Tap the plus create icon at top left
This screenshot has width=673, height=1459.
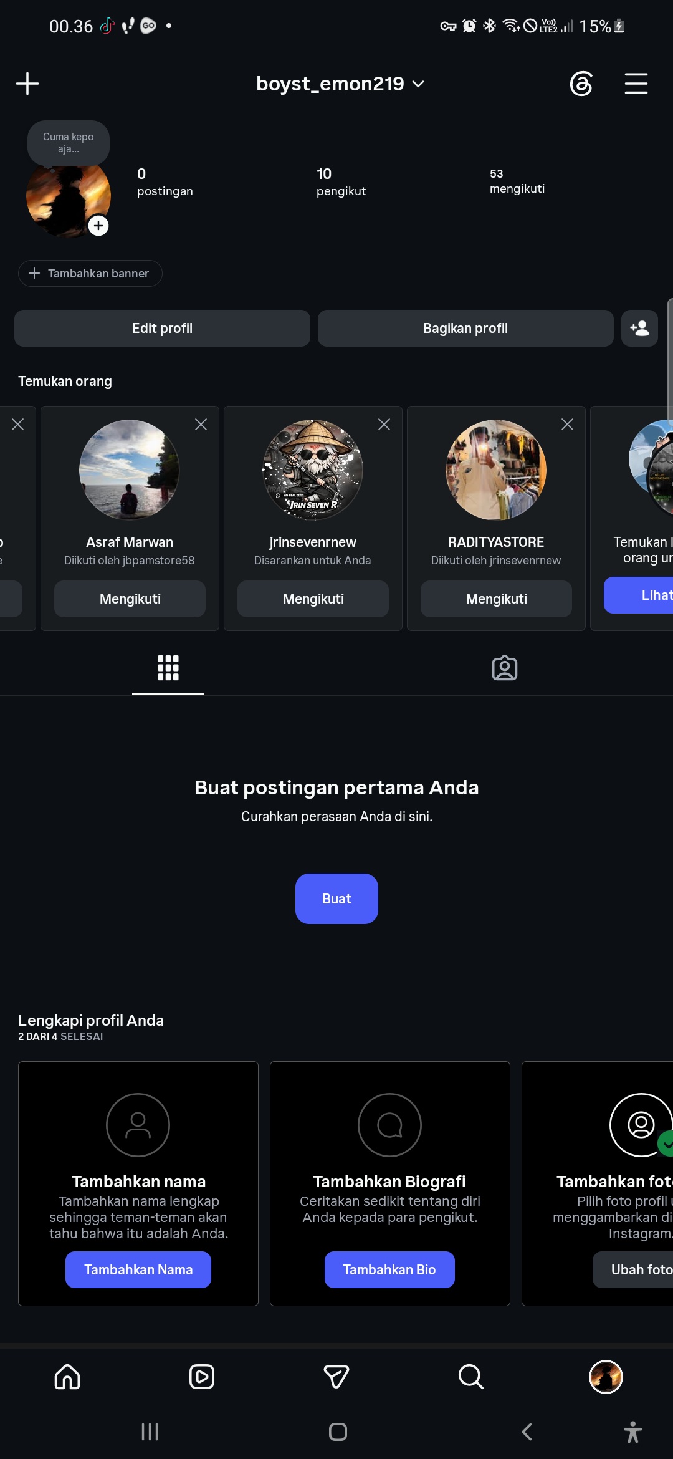[x=27, y=84]
